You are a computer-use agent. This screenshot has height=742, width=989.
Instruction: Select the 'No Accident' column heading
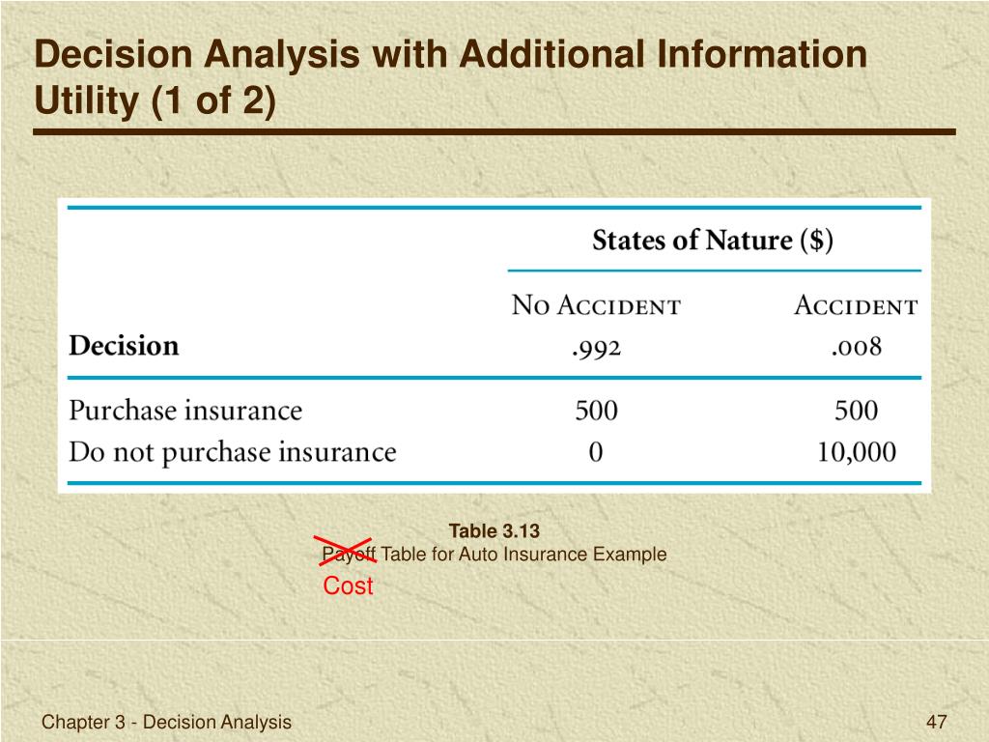(597, 305)
